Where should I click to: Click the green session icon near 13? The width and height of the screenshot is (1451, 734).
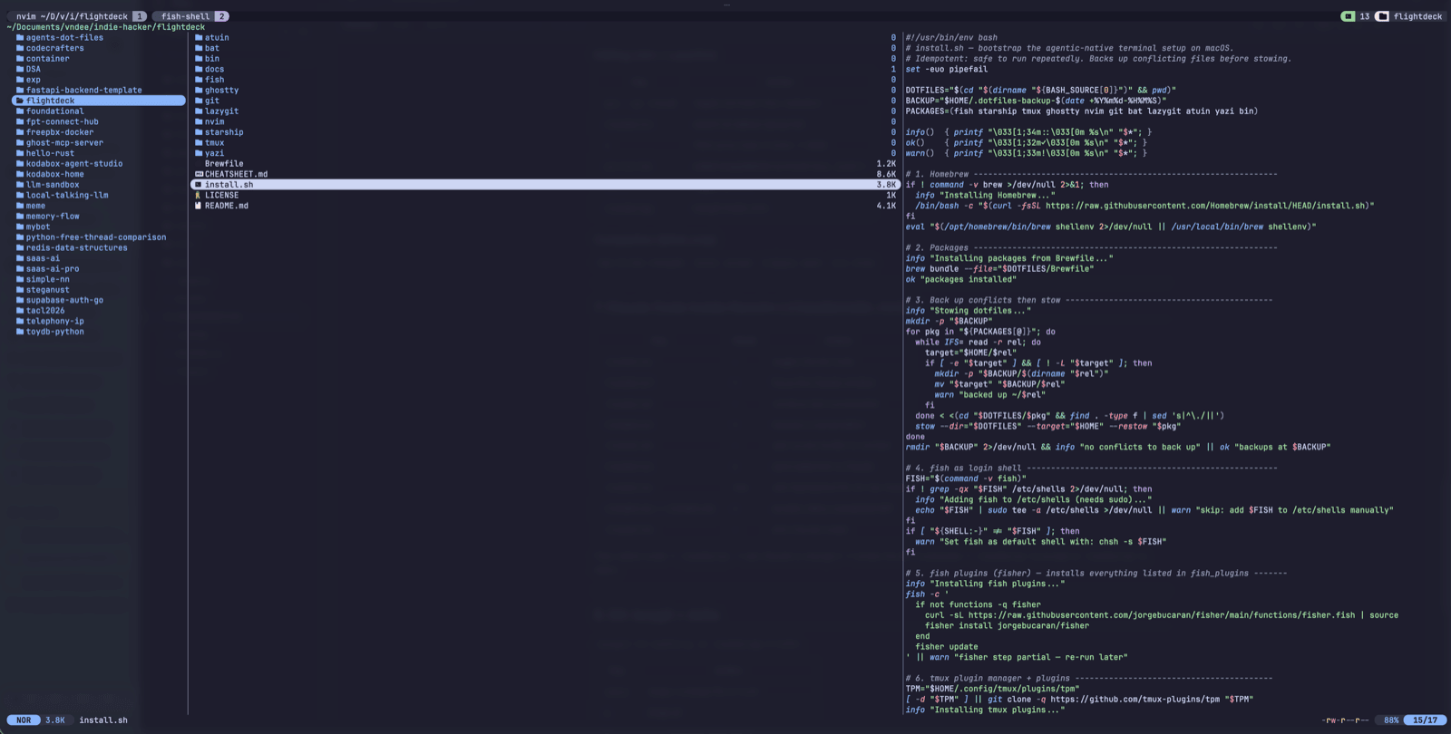tap(1348, 16)
